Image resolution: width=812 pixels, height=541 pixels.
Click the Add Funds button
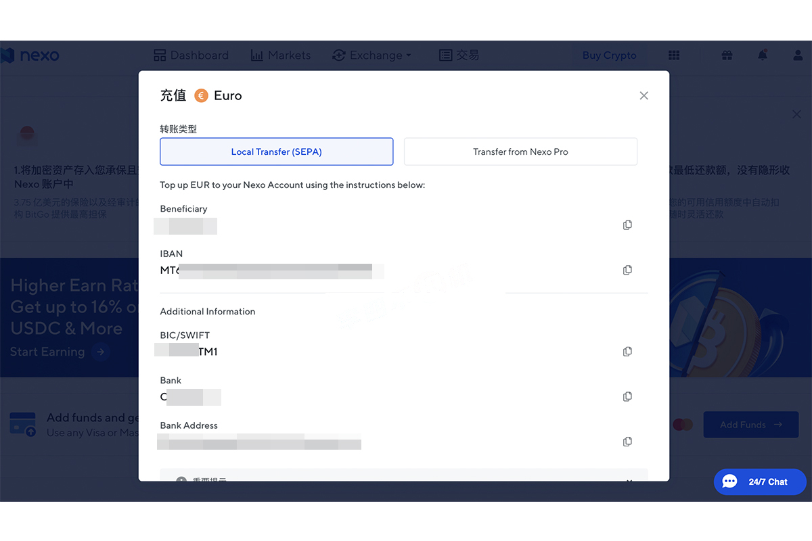click(751, 425)
